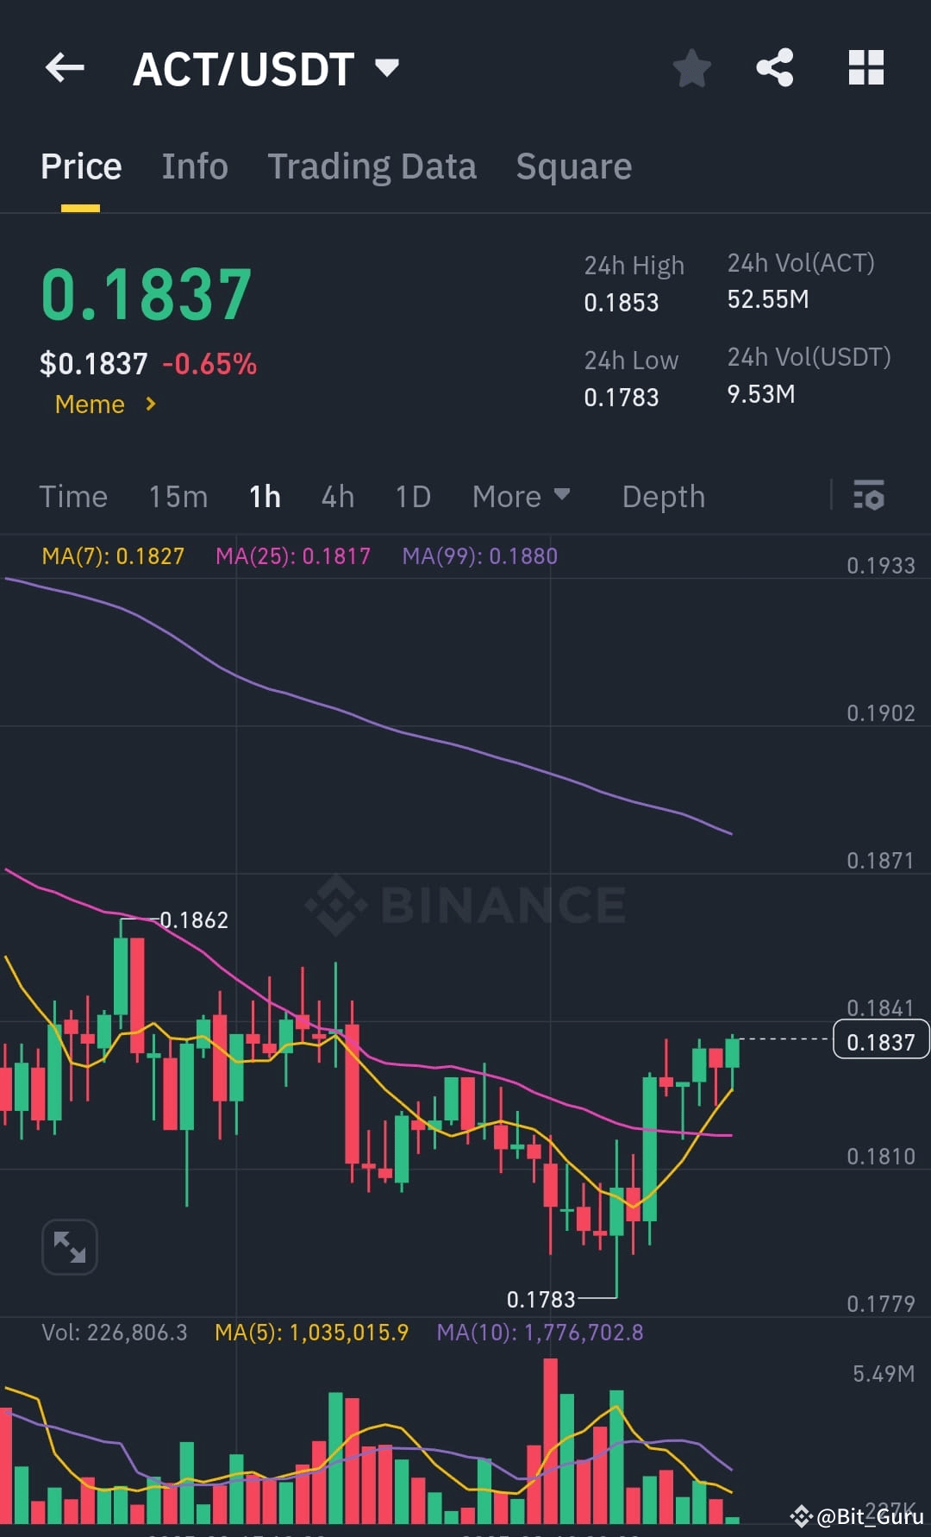
Task: Open the Info section
Action: click(x=194, y=166)
